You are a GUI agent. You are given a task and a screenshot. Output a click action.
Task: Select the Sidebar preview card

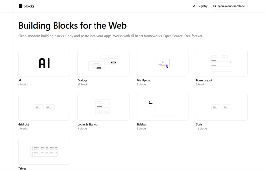click(x=162, y=107)
